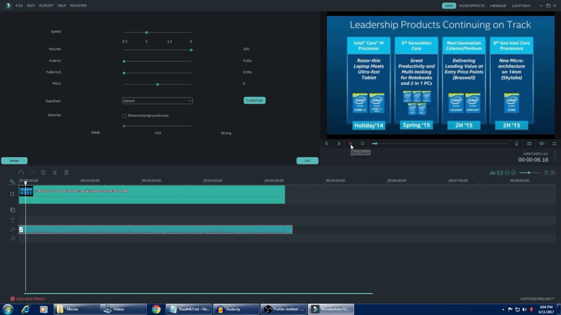This screenshot has width=561, height=315.
Task: Open Google Chrome from taskbar
Action: coord(156,309)
